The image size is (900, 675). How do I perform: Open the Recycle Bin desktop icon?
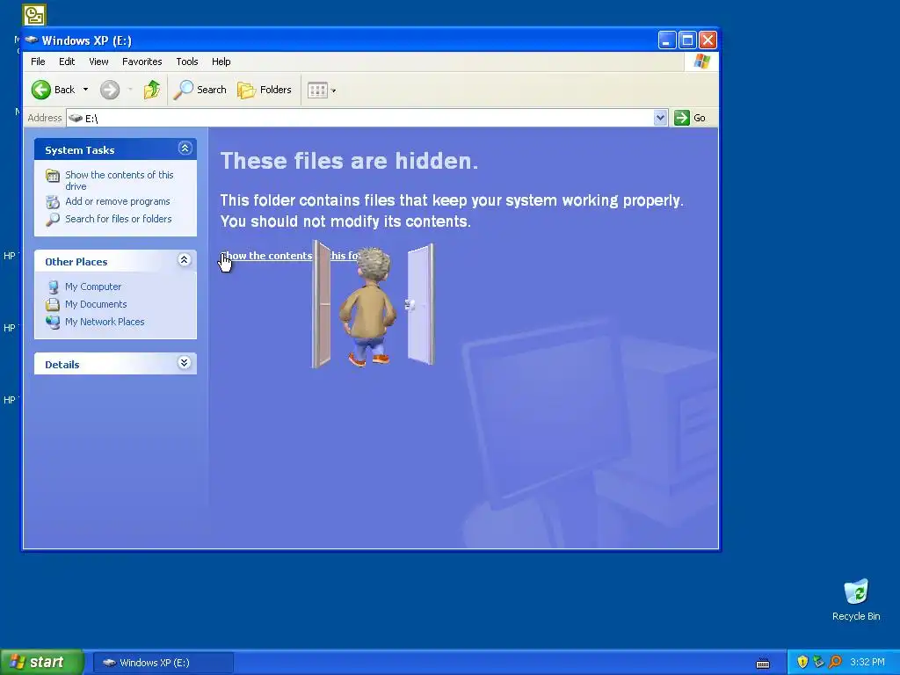pos(856,599)
